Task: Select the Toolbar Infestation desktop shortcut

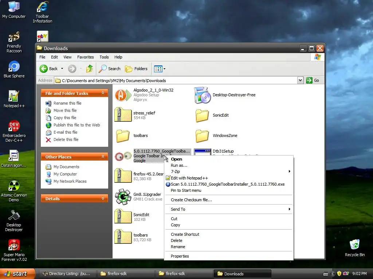Action: 42,12
